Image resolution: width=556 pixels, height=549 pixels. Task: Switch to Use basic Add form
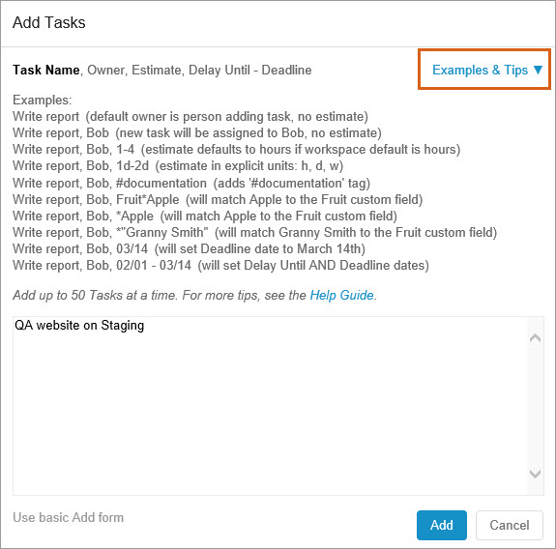click(x=68, y=517)
